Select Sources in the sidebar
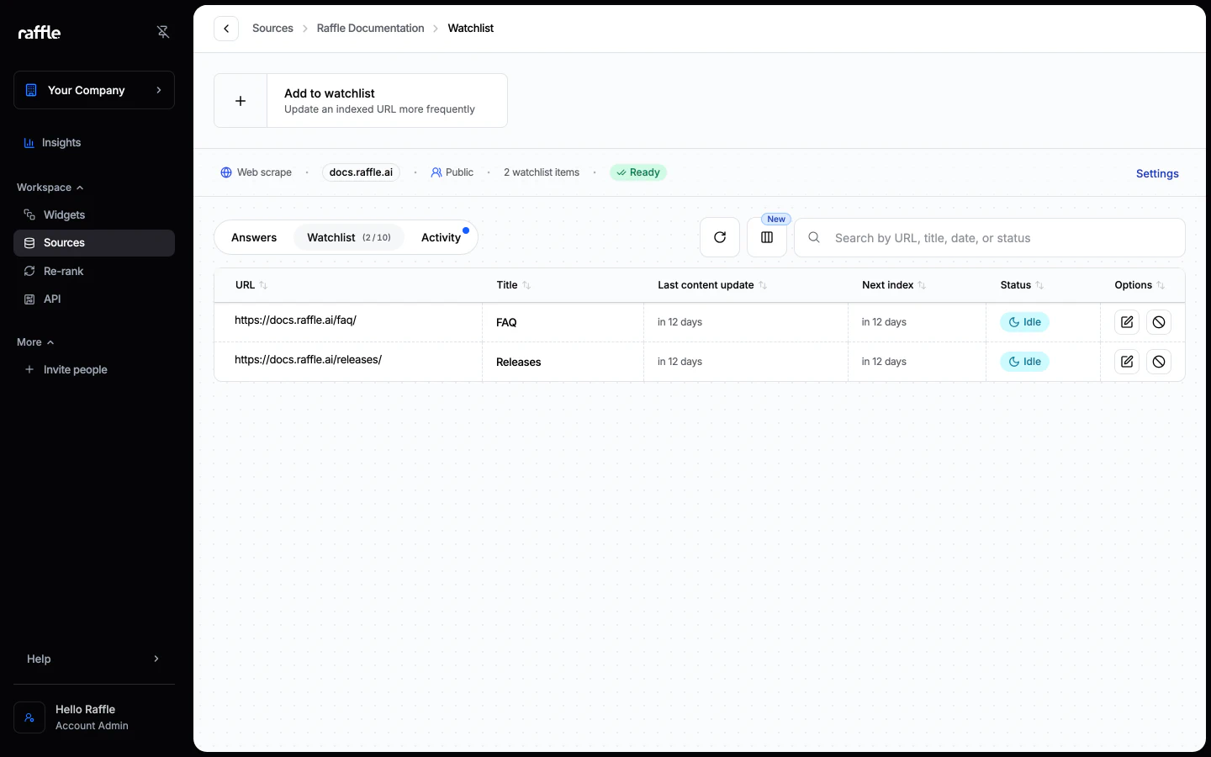This screenshot has height=757, width=1211. point(94,243)
